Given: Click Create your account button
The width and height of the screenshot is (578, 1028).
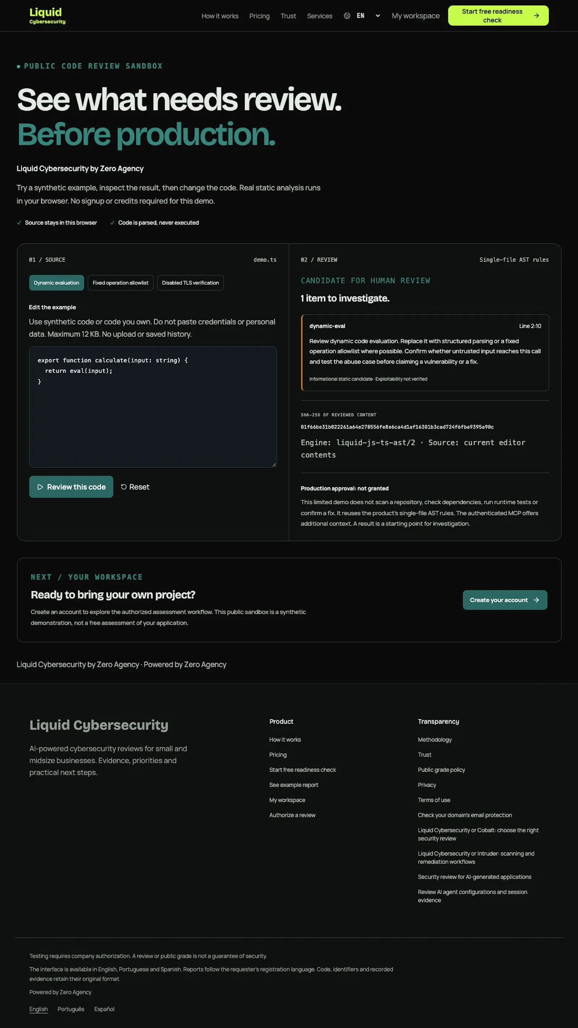Looking at the screenshot, I should pos(505,600).
